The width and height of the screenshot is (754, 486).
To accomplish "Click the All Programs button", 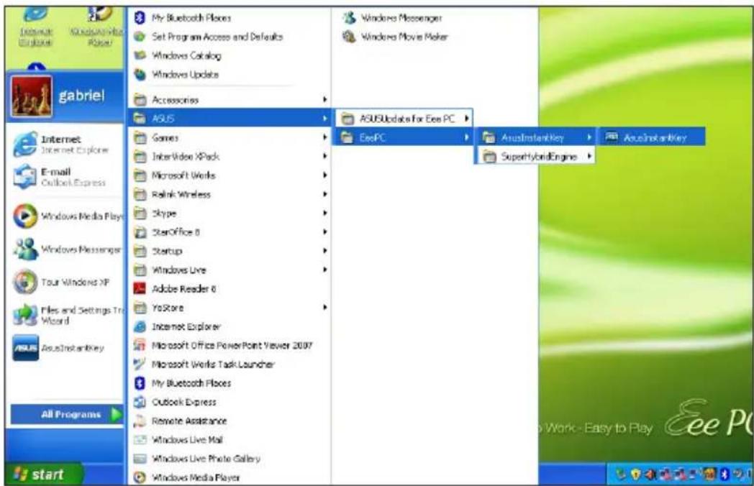I will [68, 414].
